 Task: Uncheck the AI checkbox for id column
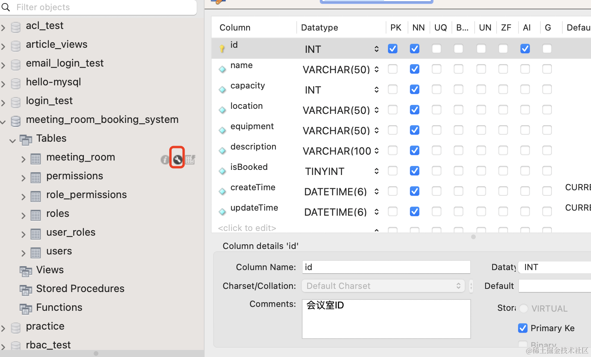(x=525, y=49)
